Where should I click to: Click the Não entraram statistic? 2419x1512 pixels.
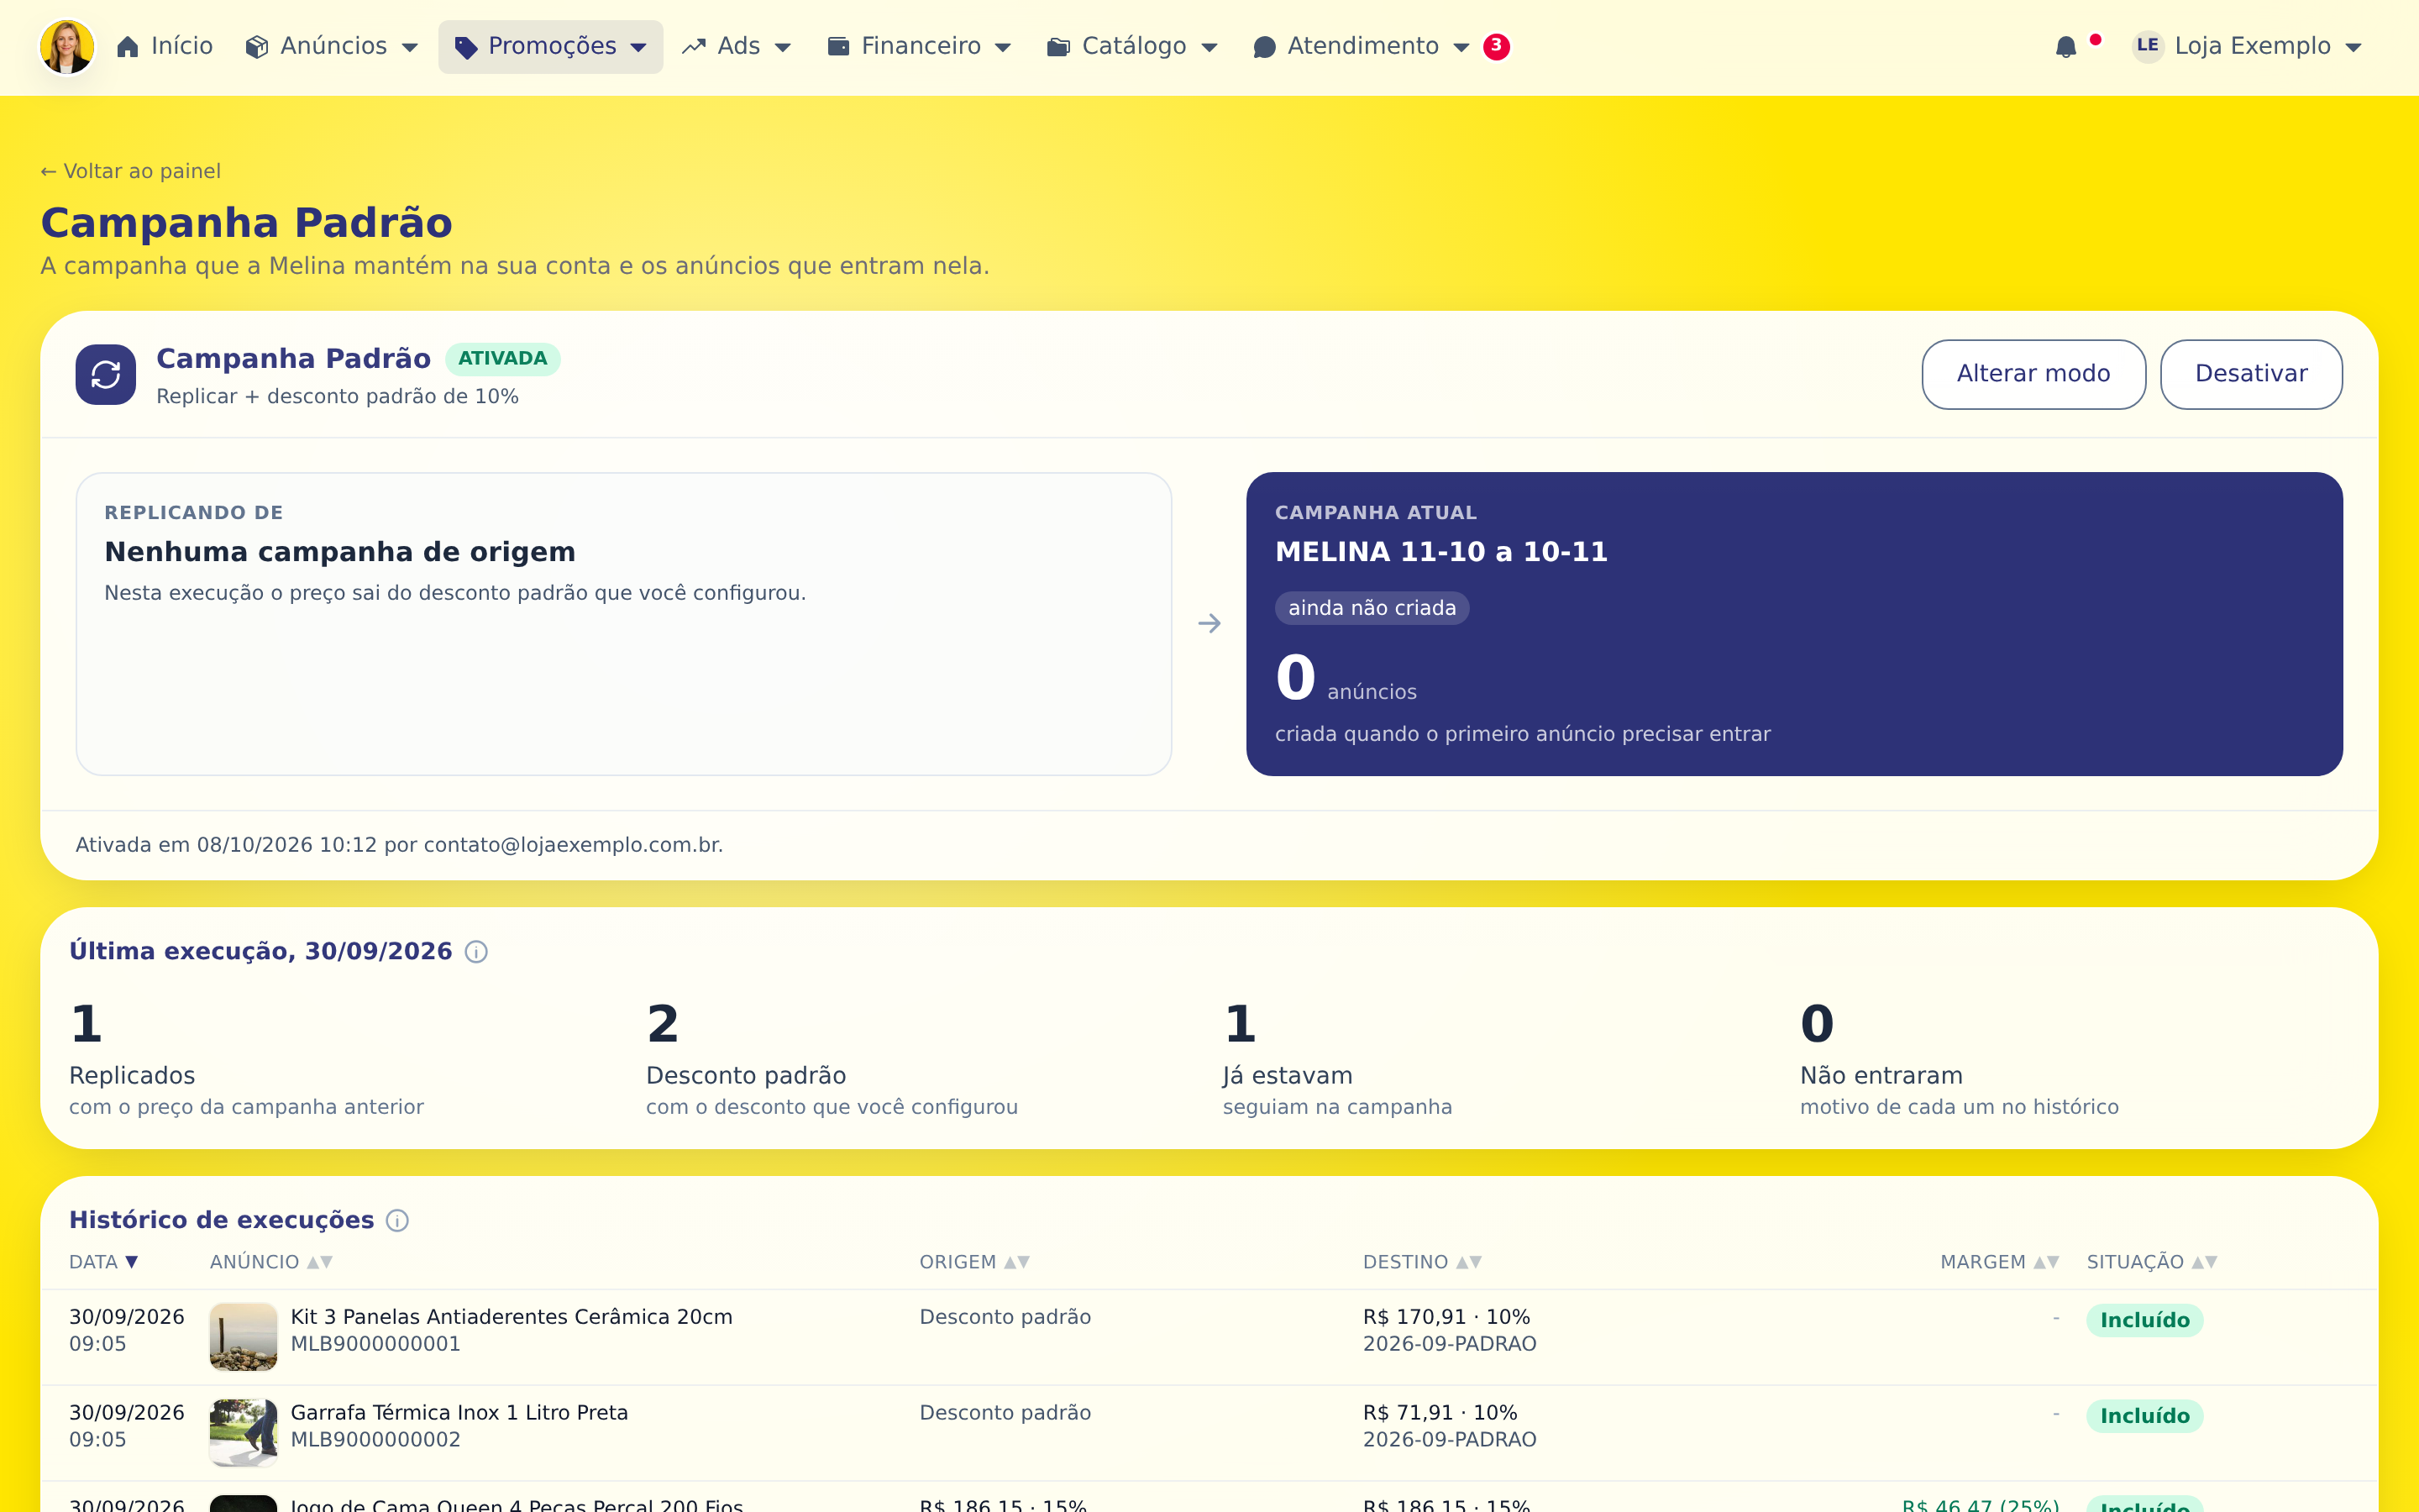1960,1058
